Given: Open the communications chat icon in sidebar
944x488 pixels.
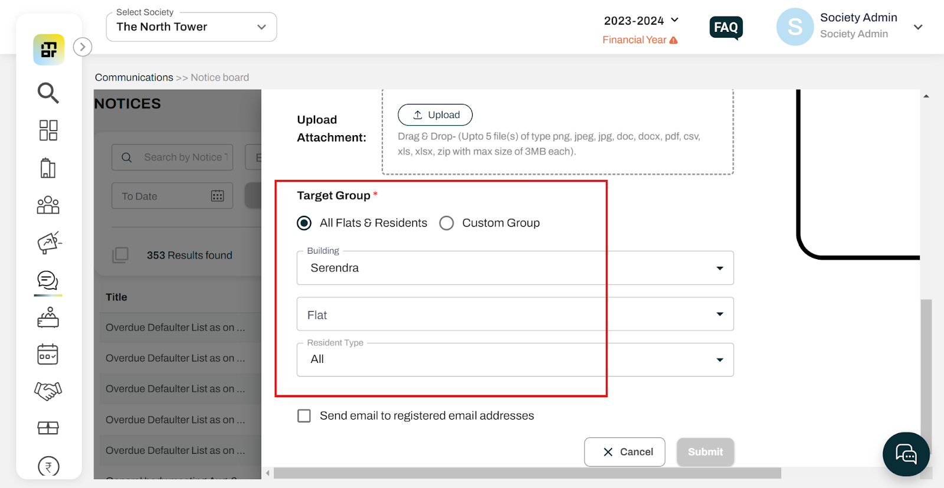Looking at the screenshot, I should pos(48,280).
